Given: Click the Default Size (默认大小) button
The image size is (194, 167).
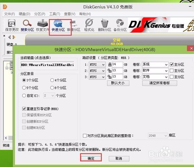Looking at the screenshot, I should tap(118, 83).
